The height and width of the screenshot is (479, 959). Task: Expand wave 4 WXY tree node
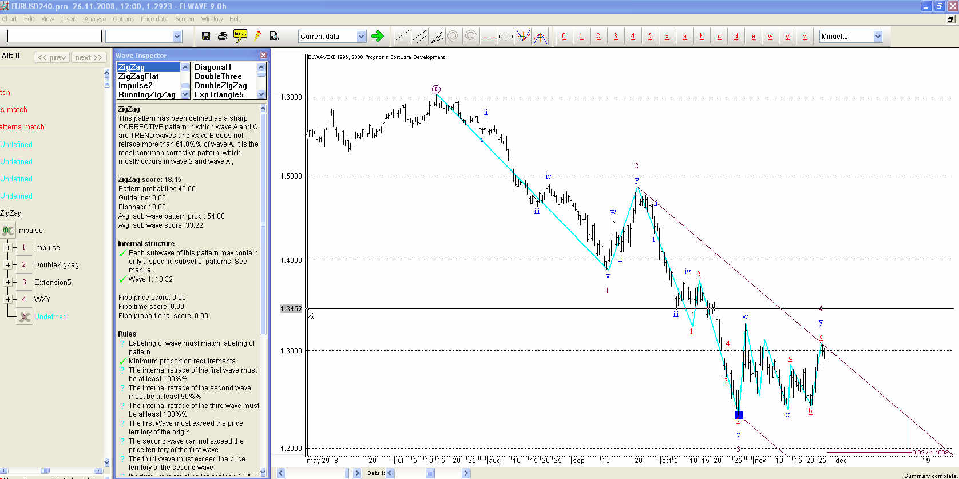point(8,299)
